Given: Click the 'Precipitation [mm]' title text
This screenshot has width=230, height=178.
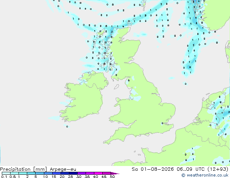Looking at the screenshot, I should click(23, 169).
